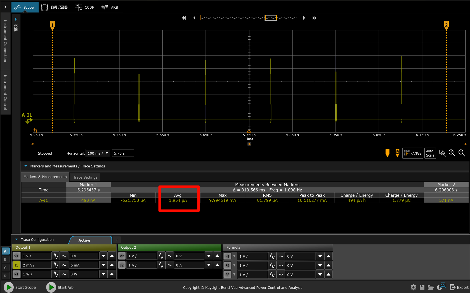Jump to waveform start (rewind icon)
The width and height of the screenshot is (470, 293).
point(184,18)
